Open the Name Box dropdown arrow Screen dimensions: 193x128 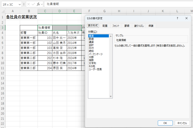tap(20, 5)
